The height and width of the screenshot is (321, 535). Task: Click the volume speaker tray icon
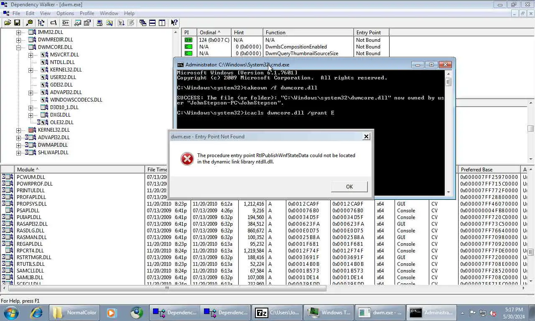[493, 313]
